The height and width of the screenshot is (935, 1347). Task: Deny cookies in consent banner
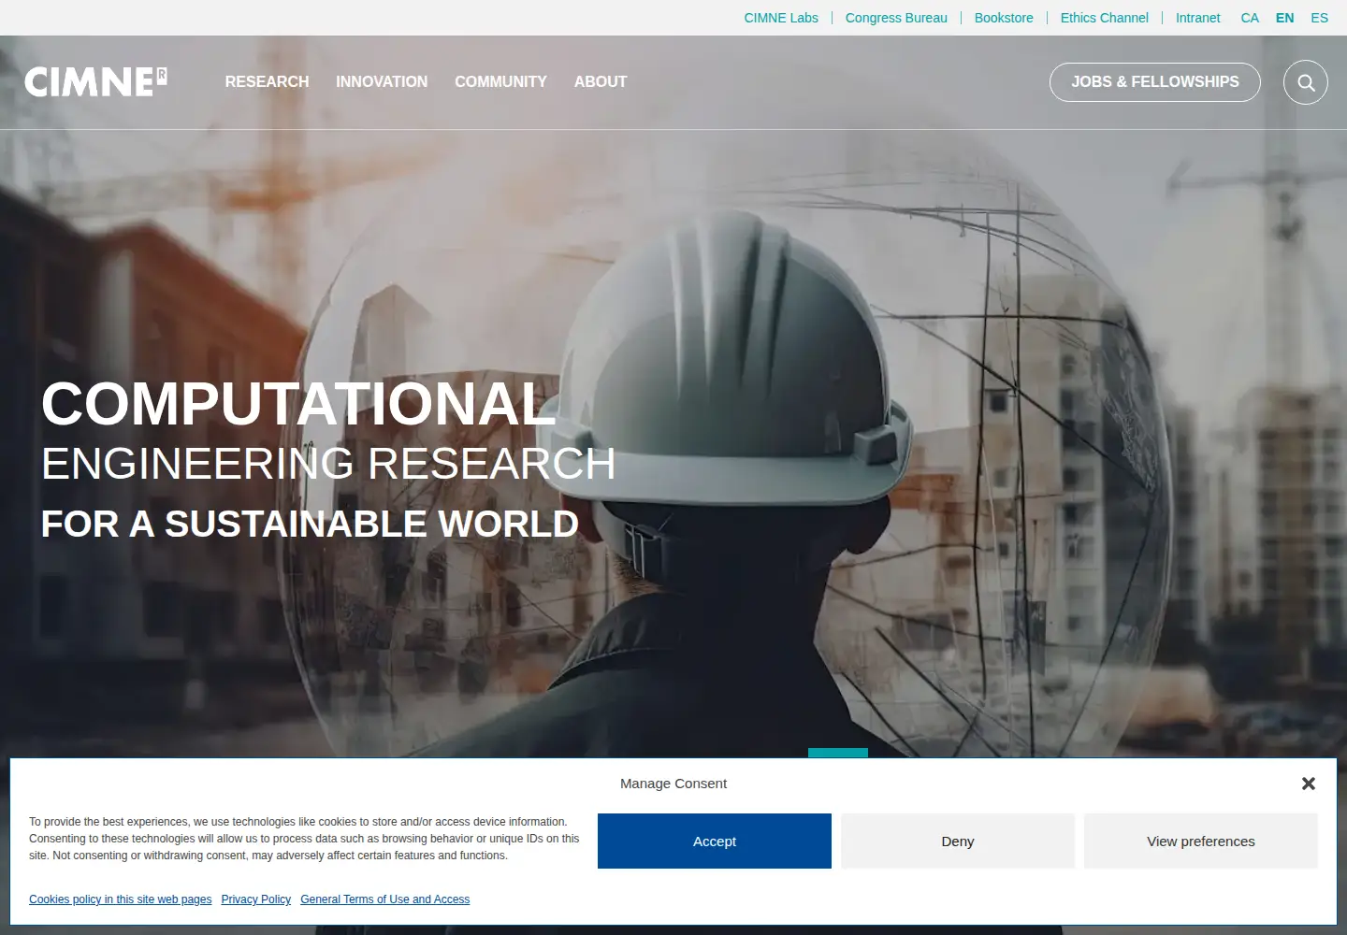pos(958,841)
